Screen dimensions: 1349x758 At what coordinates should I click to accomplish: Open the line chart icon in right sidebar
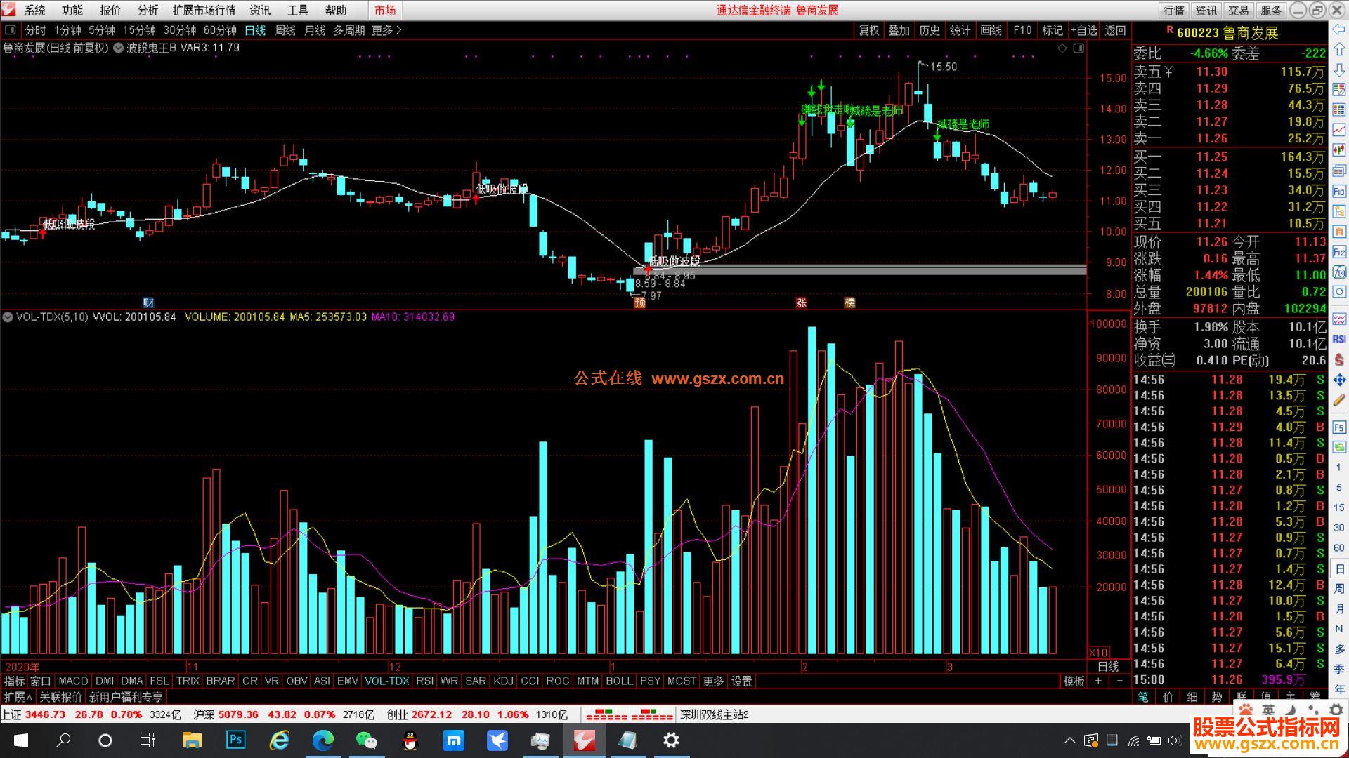coord(1339,130)
